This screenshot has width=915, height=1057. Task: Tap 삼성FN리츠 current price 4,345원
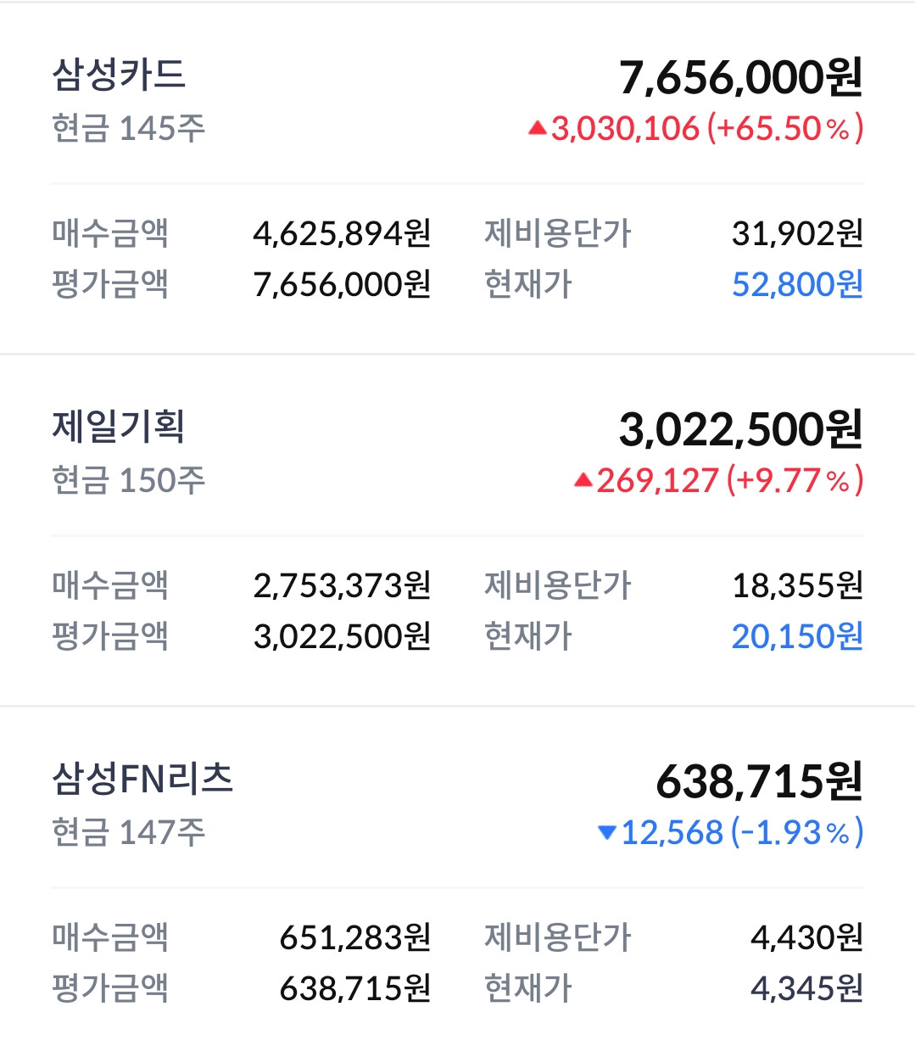click(806, 988)
